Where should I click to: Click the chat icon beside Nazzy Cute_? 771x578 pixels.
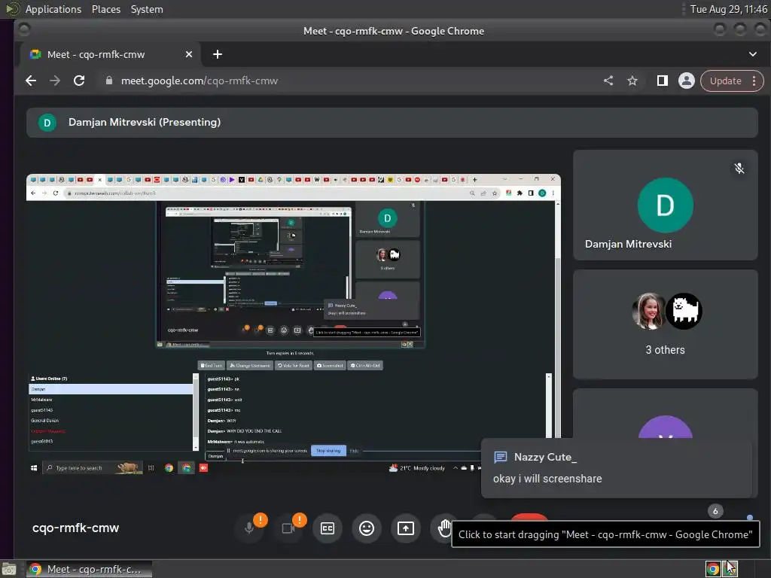(x=500, y=457)
